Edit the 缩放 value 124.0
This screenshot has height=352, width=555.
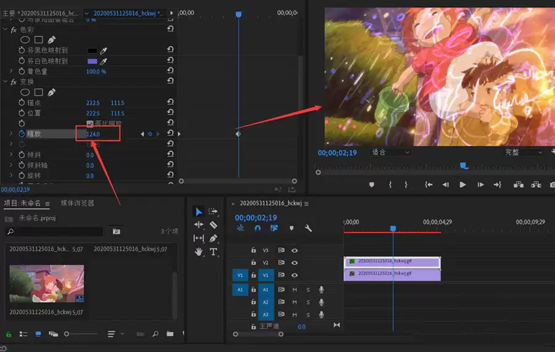93,134
